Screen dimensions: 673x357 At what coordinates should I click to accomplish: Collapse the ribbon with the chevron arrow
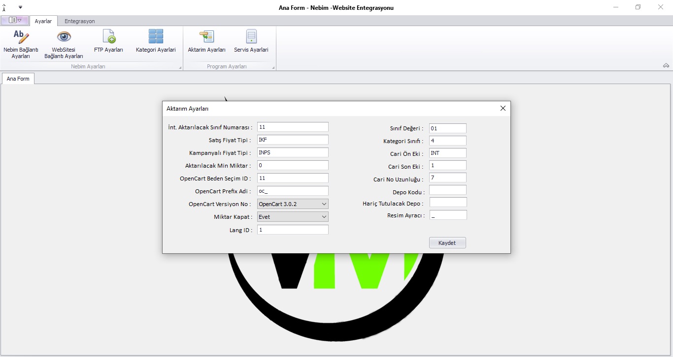click(x=666, y=66)
